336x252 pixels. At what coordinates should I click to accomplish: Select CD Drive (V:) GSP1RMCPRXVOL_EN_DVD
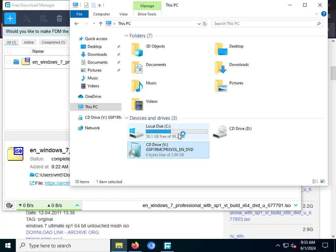tap(168, 150)
